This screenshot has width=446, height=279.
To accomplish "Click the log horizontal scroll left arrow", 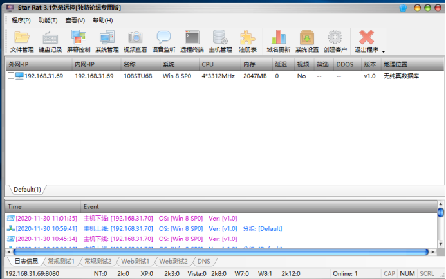I will [9, 252].
